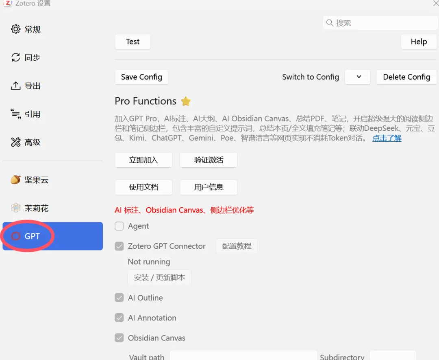Click the Pro Functions heading
Viewport: 439px width, 360px height.
pyautogui.click(x=146, y=101)
